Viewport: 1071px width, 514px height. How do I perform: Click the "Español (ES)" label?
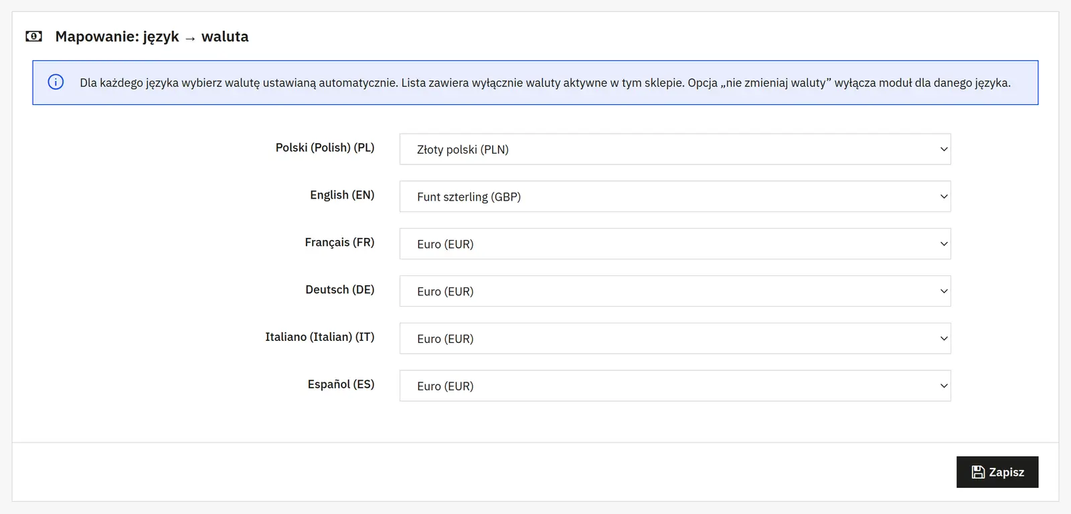coord(341,384)
